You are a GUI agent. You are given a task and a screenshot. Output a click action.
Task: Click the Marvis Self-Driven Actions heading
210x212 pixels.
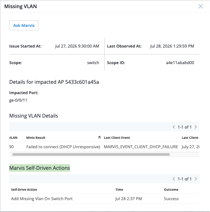click(39, 168)
